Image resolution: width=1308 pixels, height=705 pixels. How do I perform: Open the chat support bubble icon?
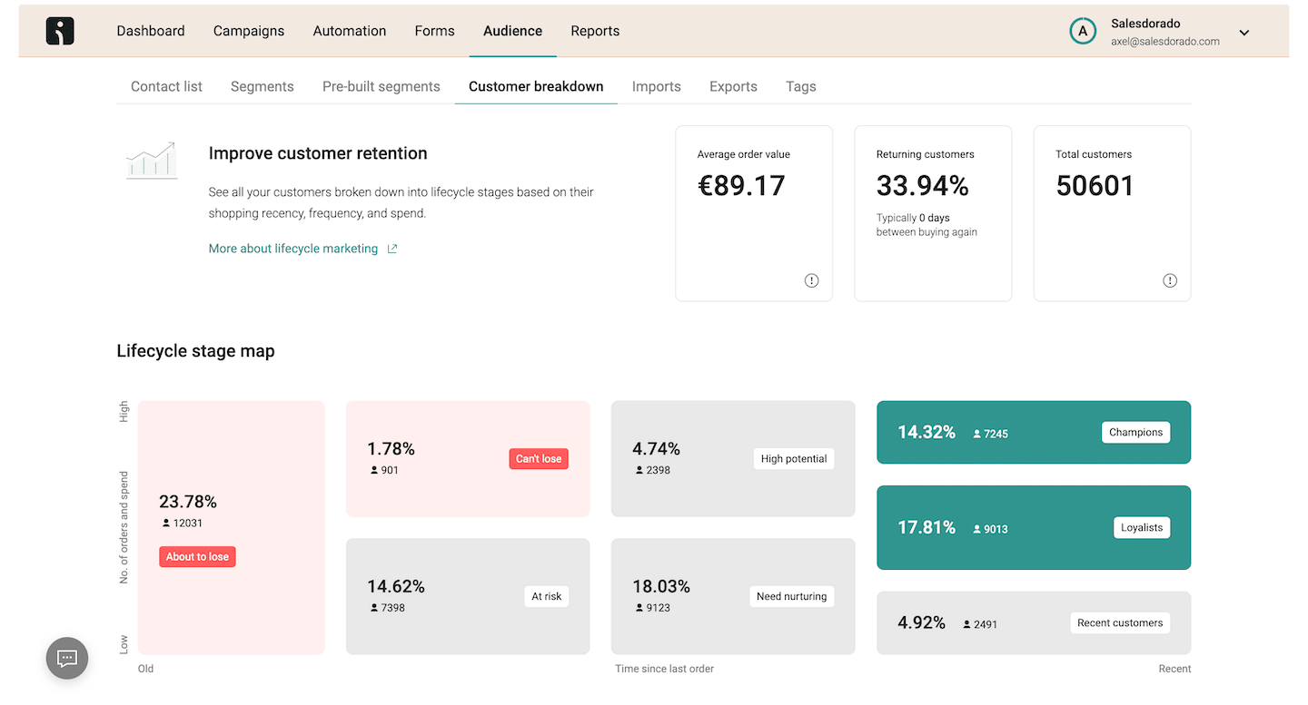coord(67,658)
